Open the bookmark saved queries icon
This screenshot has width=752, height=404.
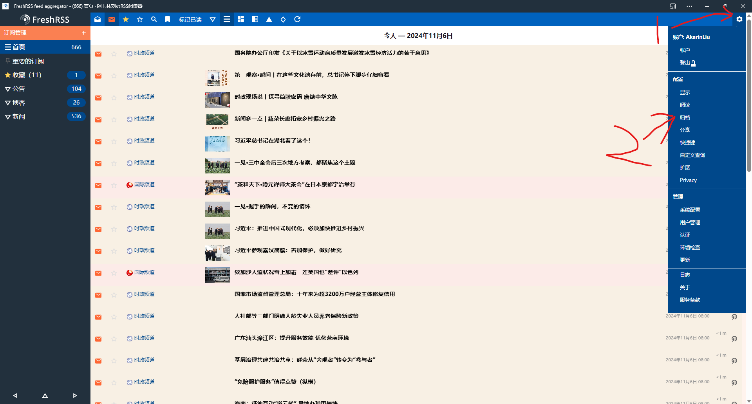(x=168, y=19)
